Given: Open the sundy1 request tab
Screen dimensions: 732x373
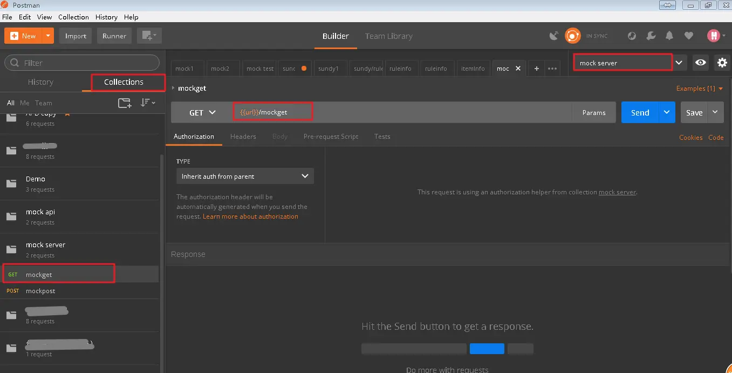Looking at the screenshot, I should pos(331,69).
